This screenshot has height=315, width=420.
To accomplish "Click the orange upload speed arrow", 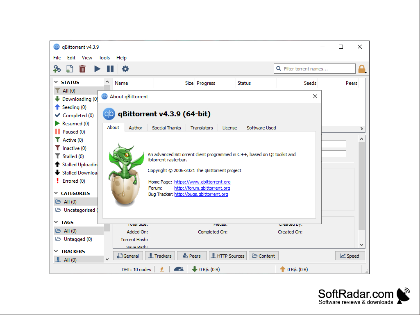I will click(x=283, y=269).
